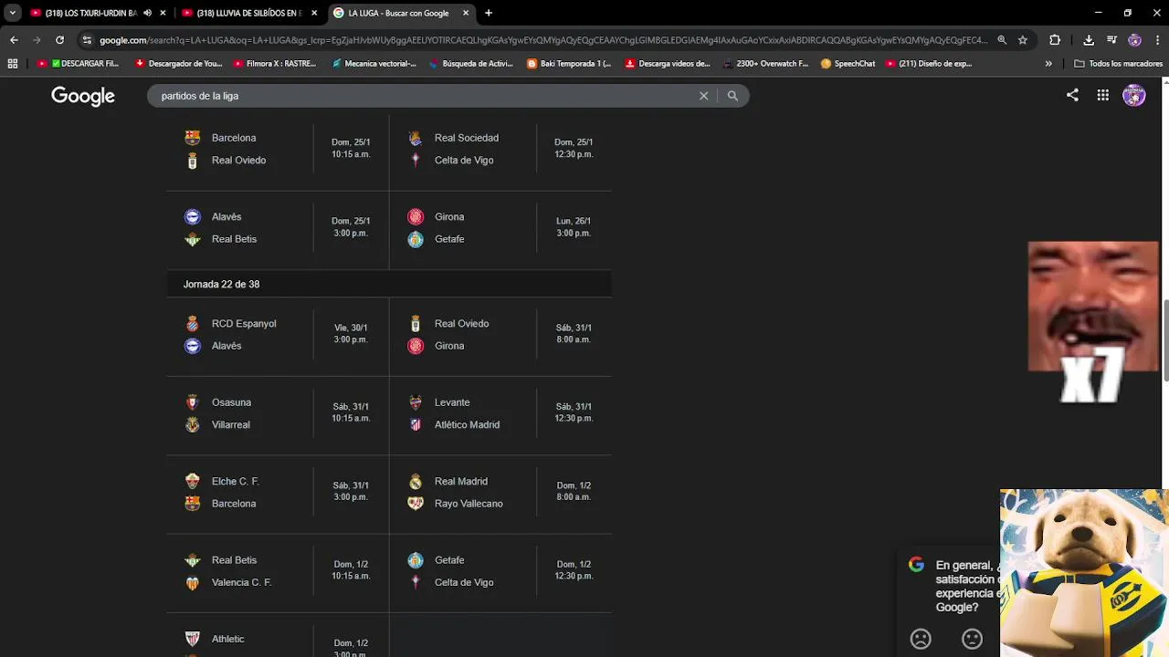Open the Barcelona vs Real Oviedo match
This screenshot has height=657, width=1169.
click(x=278, y=149)
